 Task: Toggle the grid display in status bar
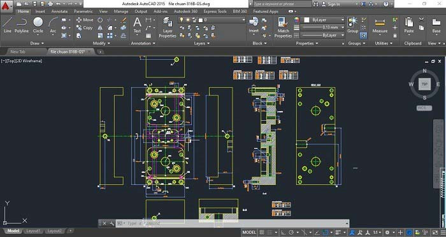[262, 233]
